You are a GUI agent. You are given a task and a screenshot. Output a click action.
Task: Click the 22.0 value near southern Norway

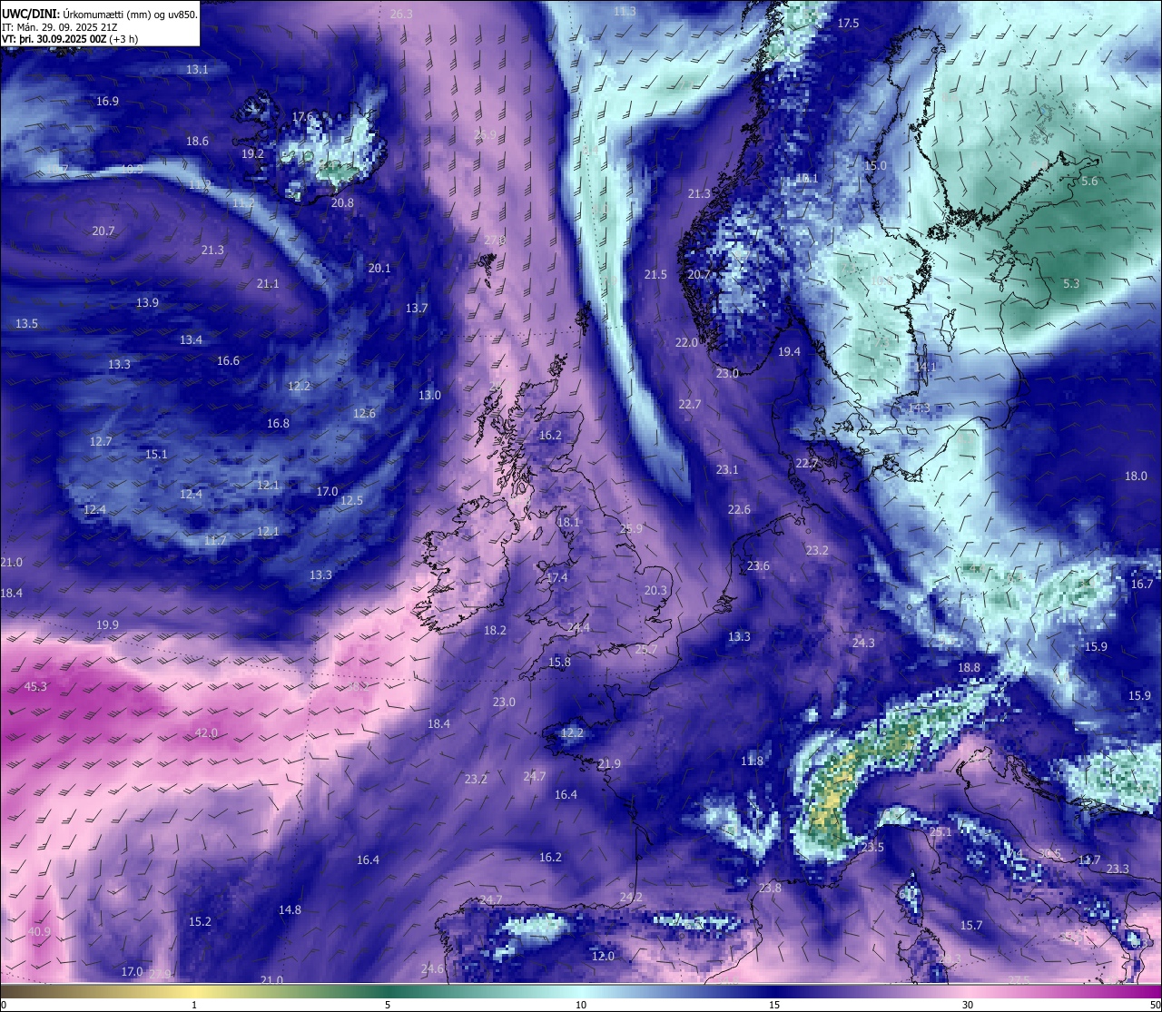(x=686, y=343)
